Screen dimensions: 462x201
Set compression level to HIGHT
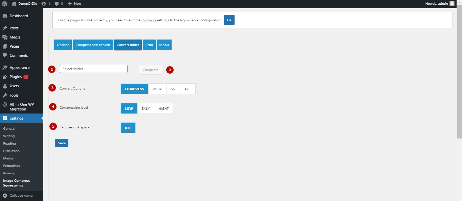[x=163, y=108]
